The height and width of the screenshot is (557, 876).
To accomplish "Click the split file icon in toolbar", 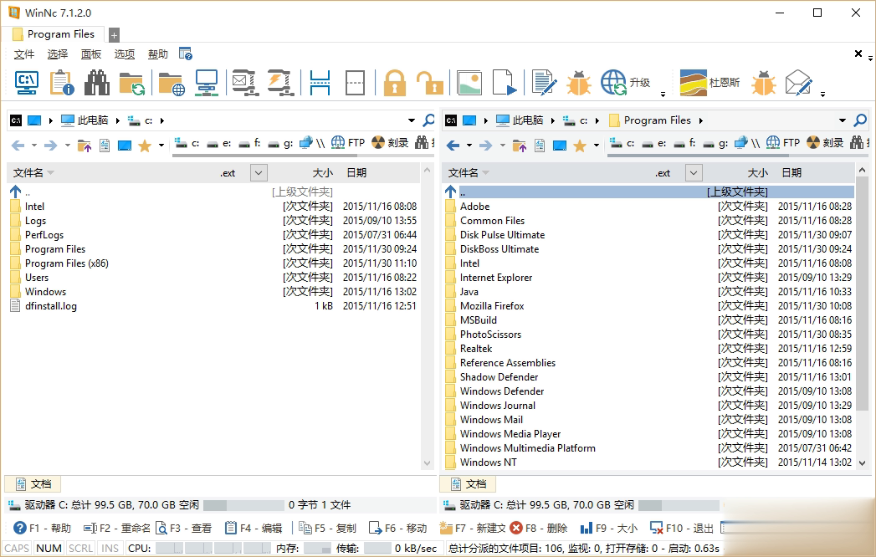I will click(320, 83).
